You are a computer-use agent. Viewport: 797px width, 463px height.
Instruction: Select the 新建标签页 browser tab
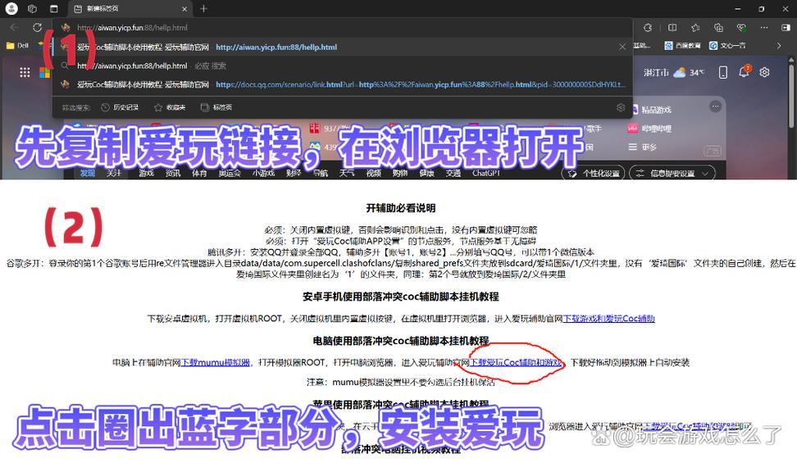click(130, 9)
